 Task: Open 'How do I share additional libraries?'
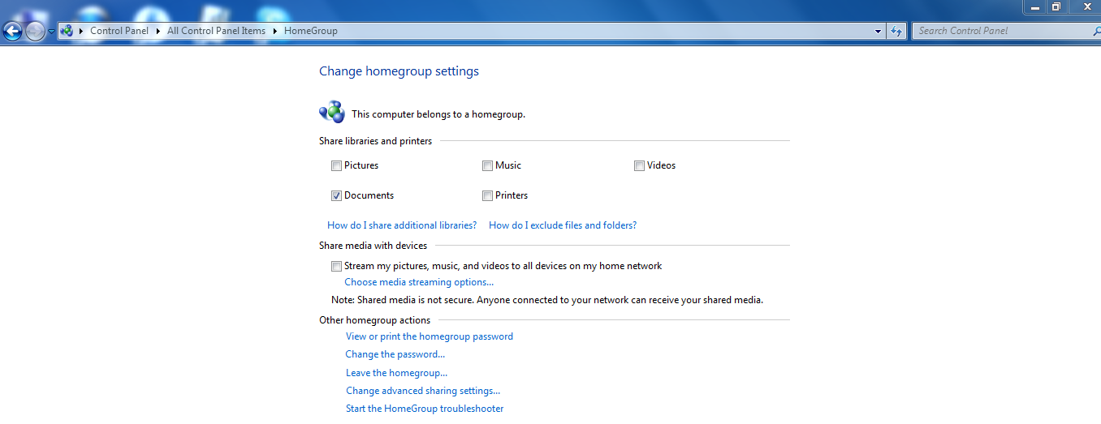(x=402, y=225)
